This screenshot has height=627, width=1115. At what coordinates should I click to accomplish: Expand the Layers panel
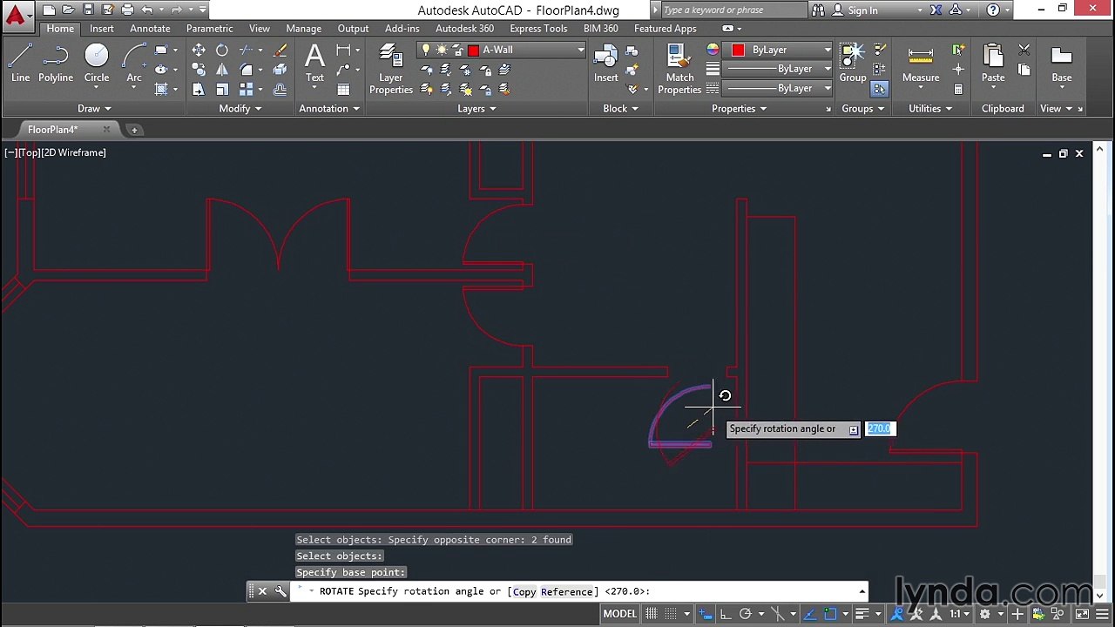(476, 109)
